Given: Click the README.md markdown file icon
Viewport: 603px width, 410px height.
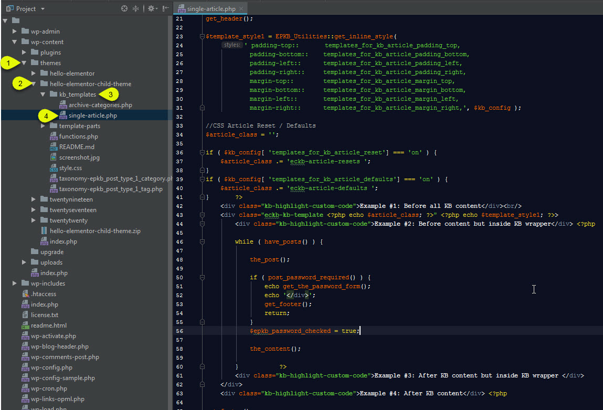Looking at the screenshot, I should (x=54, y=147).
